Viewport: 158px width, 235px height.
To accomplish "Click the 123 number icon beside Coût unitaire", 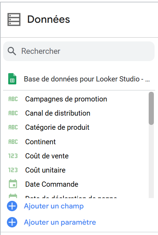I will tap(13, 170).
